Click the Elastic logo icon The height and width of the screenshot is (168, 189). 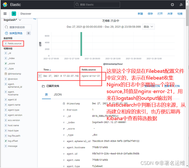pyautogui.click(x=5, y=5)
